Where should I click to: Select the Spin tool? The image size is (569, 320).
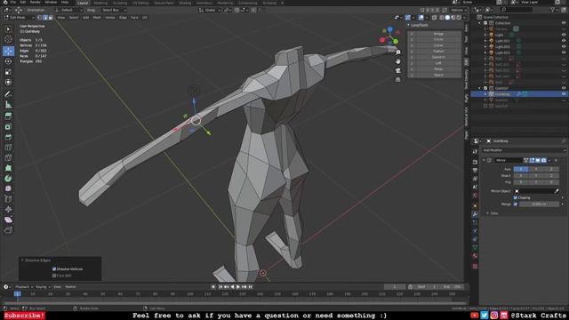coord(8,179)
